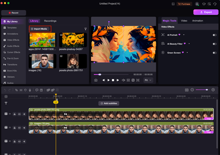This screenshot has height=155, width=220.
Task: Click Add subtitles on the timeline
Action: 109,103
